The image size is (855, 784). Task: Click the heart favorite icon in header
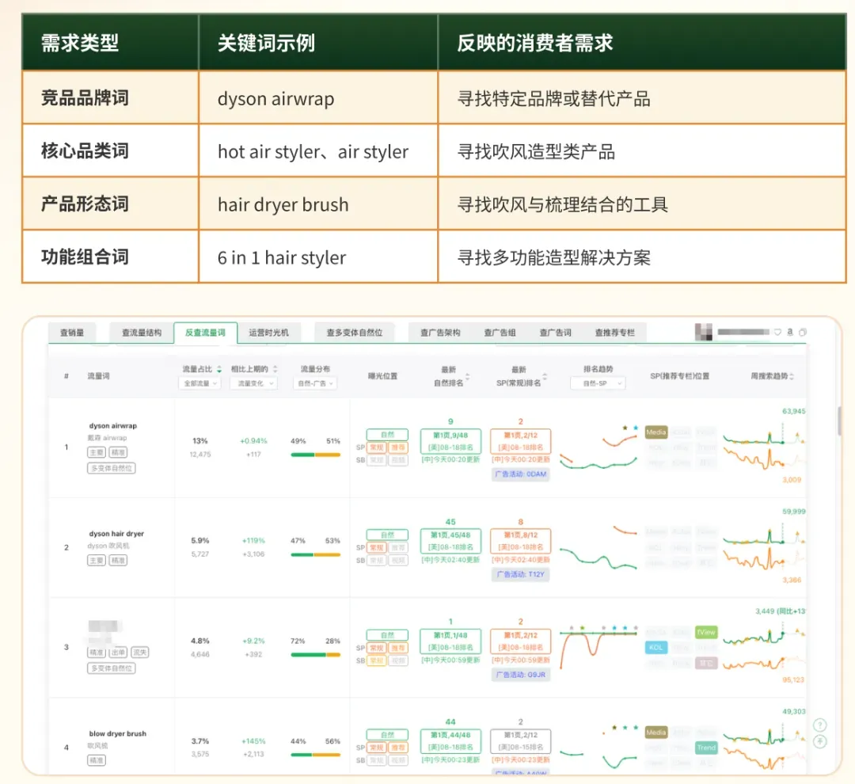click(778, 332)
